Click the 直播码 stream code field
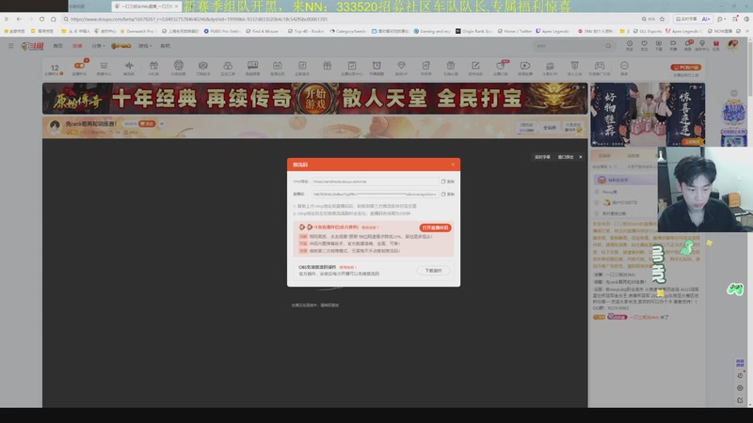753x423 pixels. (x=375, y=195)
